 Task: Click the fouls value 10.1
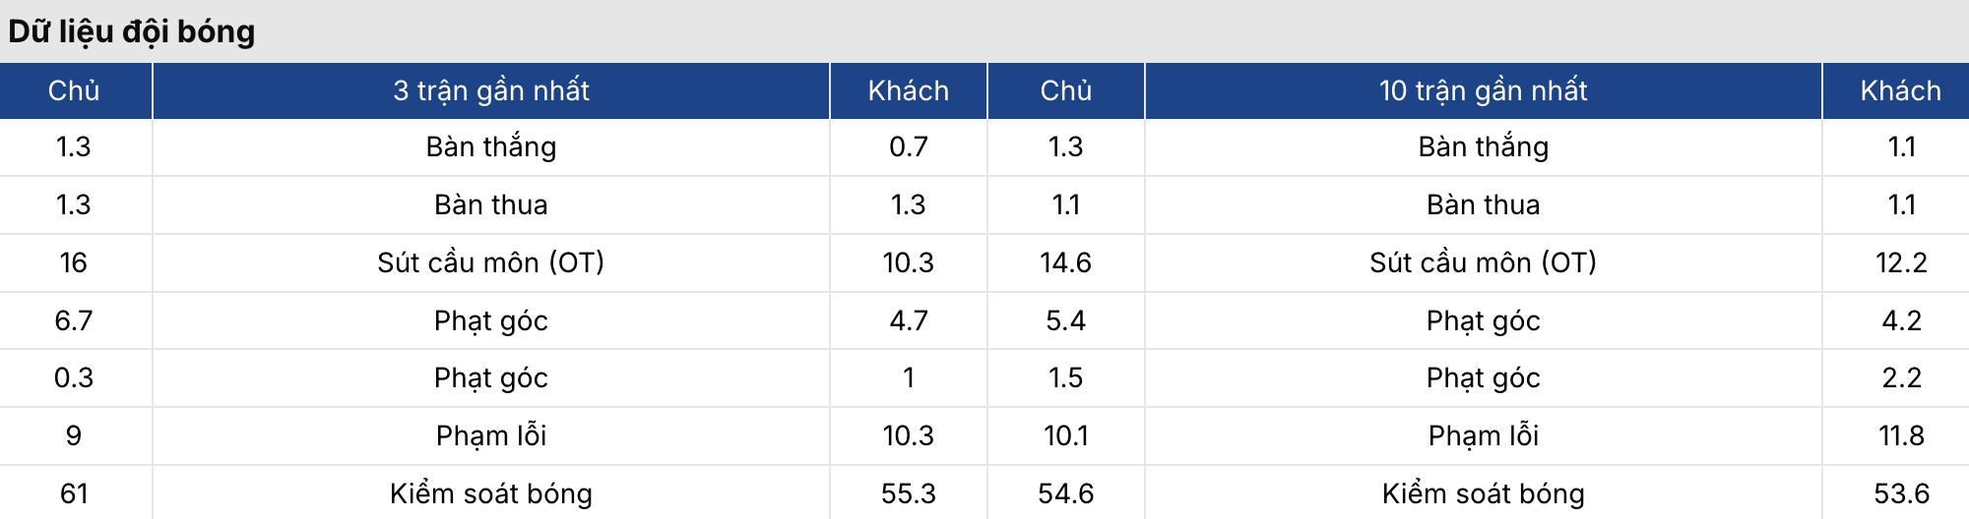pos(1065,435)
